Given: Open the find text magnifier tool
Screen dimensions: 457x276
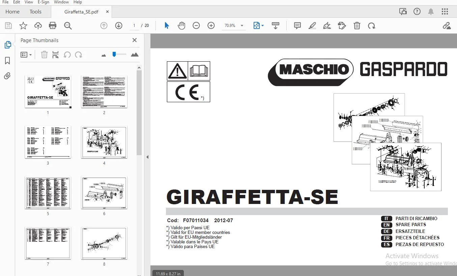Looking at the screenshot, I should [68, 26].
